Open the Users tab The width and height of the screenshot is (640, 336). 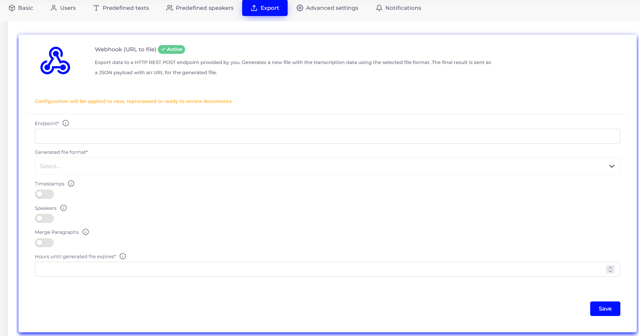pos(63,8)
